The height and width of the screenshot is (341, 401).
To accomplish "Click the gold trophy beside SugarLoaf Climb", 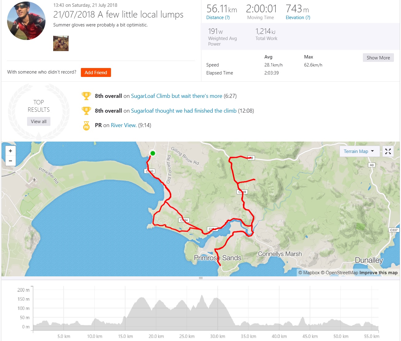I will [86, 96].
